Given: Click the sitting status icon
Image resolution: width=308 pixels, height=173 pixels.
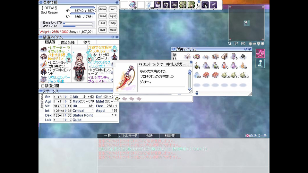Looking at the screenshot, I should [x=260, y=63].
